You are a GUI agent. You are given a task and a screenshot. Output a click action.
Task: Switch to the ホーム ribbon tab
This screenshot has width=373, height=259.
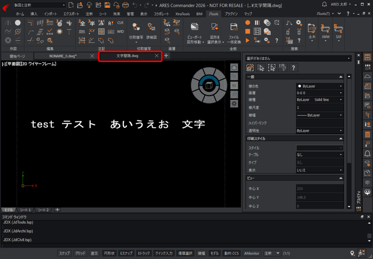[20, 14]
